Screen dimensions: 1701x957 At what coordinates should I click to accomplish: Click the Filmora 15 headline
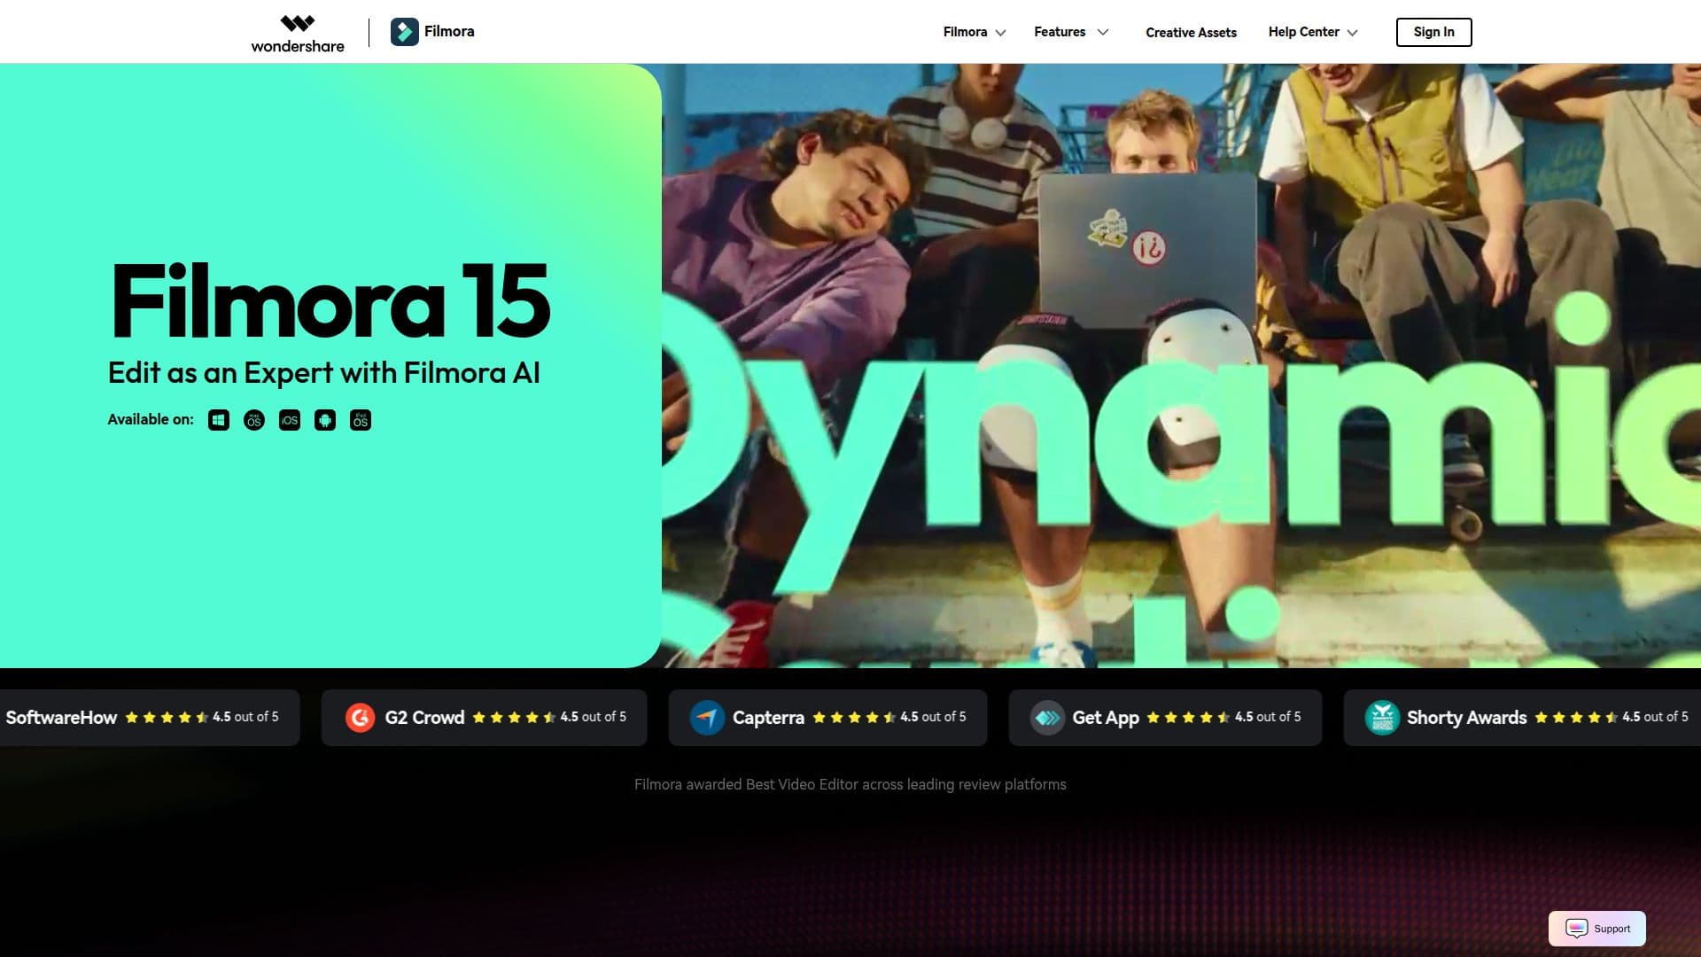[x=330, y=300]
